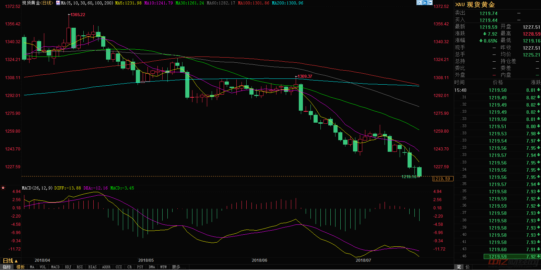Select the MACD indicator button
Viewport: 541px width, 270px height.
click(55, 267)
